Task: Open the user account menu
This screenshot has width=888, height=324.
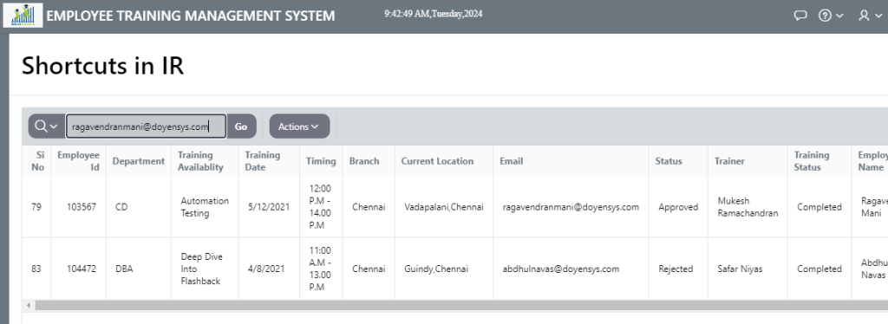Action: [869, 16]
